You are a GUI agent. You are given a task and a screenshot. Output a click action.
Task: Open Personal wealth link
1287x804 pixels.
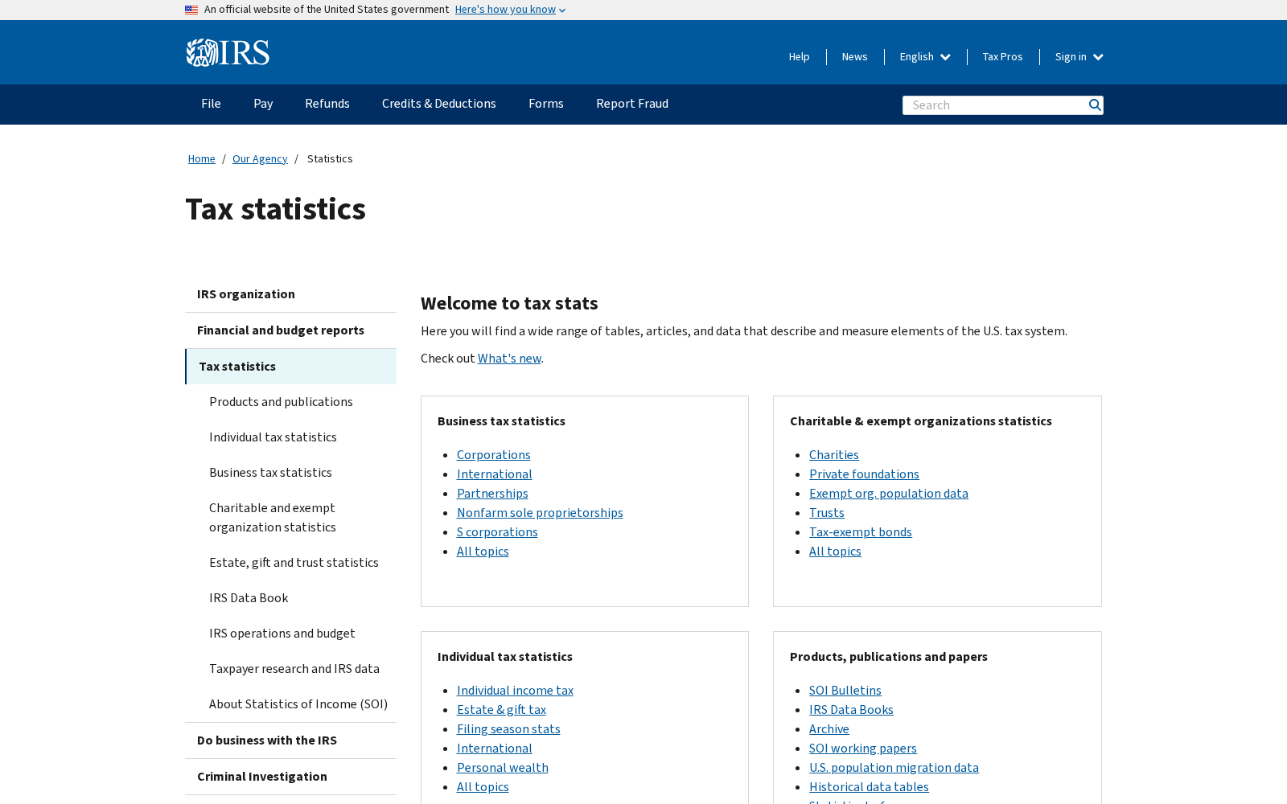click(503, 768)
